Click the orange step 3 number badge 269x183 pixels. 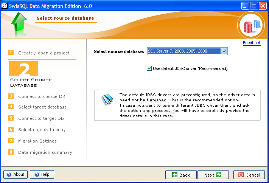(x=11, y=96)
